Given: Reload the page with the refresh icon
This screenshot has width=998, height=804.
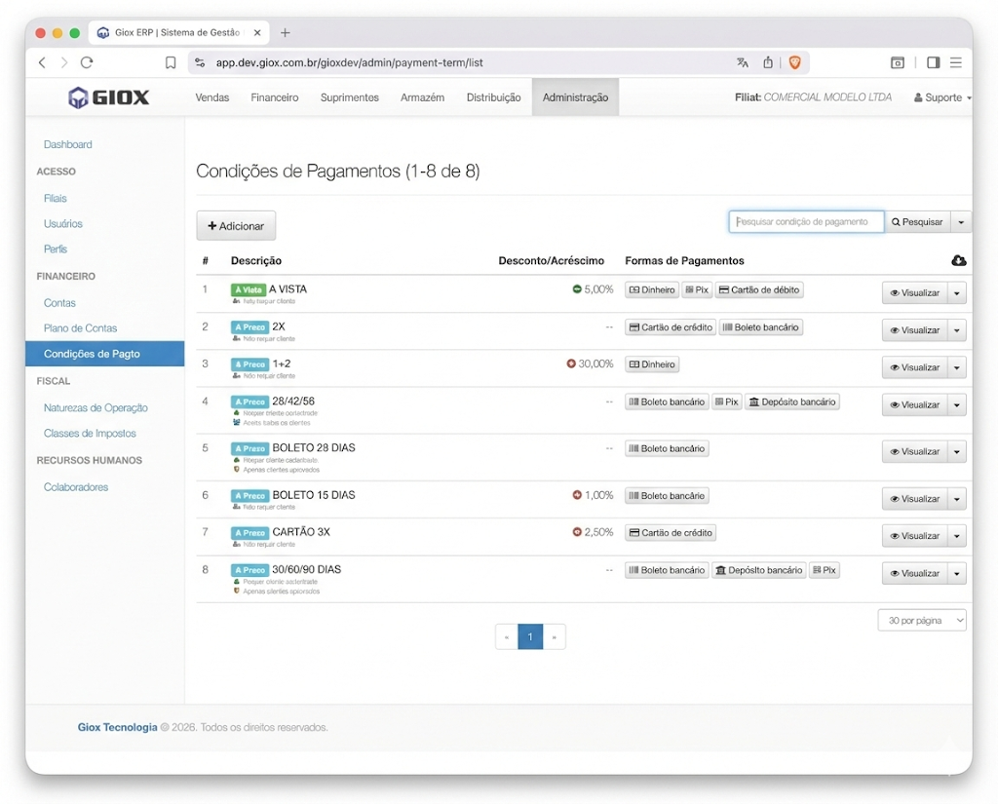Looking at the screenshot, I should (x=87, y=62).
